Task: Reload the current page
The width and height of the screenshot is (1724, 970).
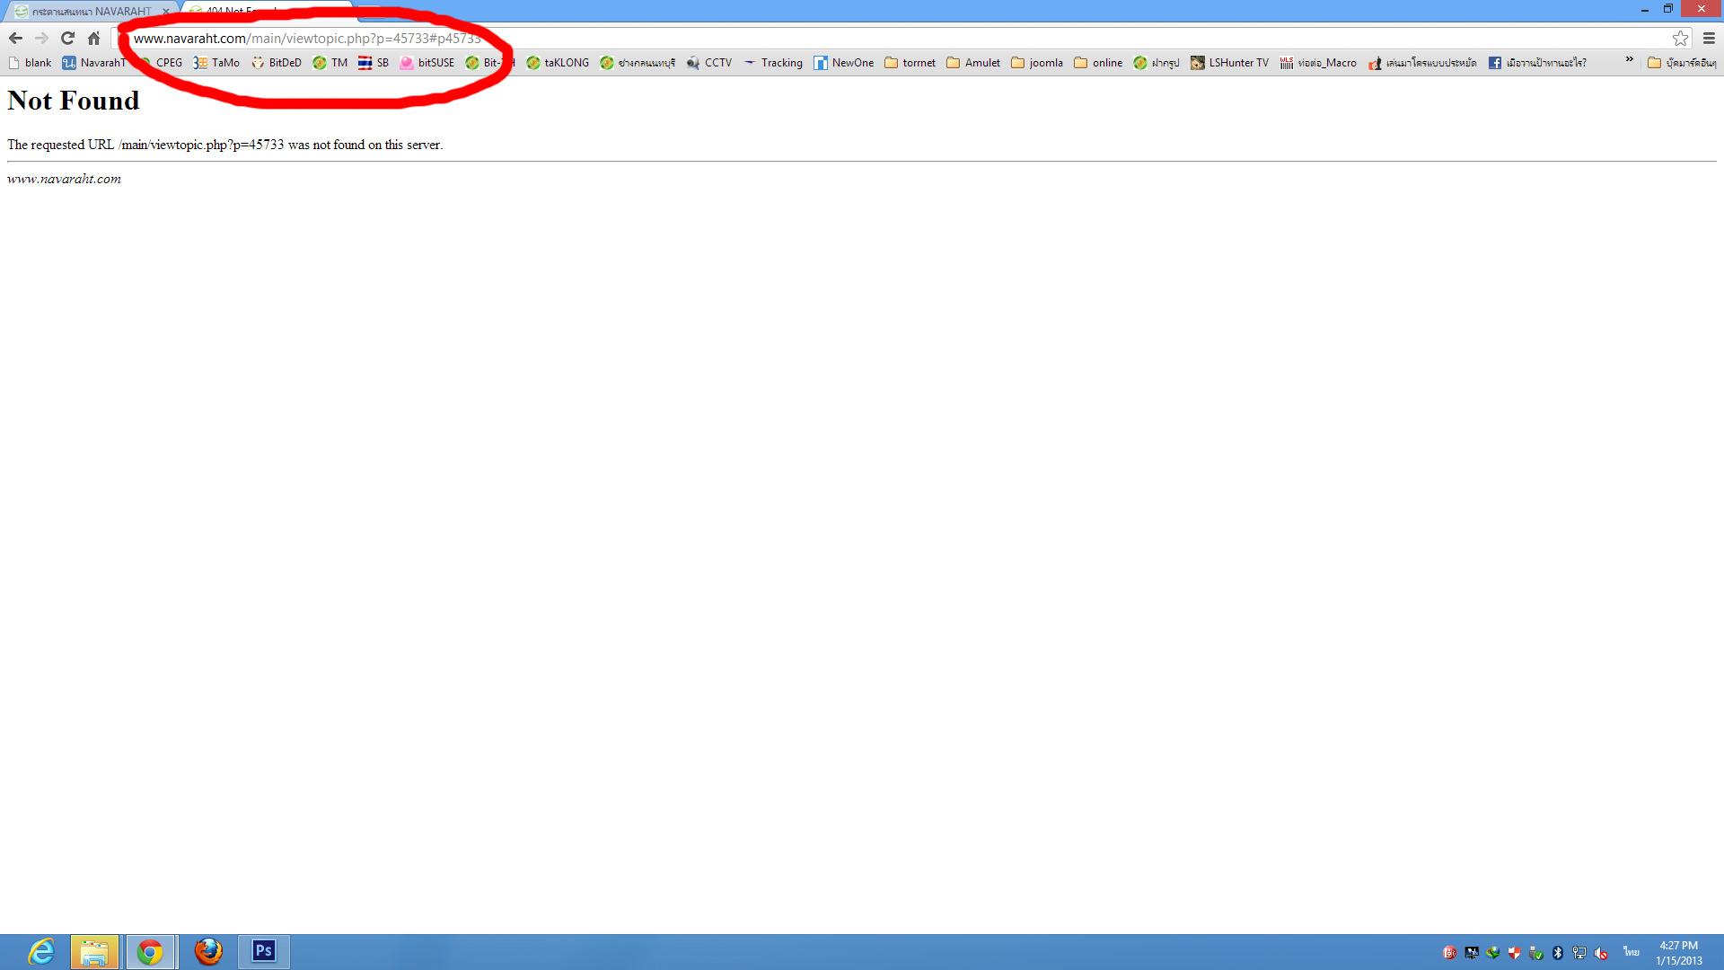Action: (x=67, y=38)
